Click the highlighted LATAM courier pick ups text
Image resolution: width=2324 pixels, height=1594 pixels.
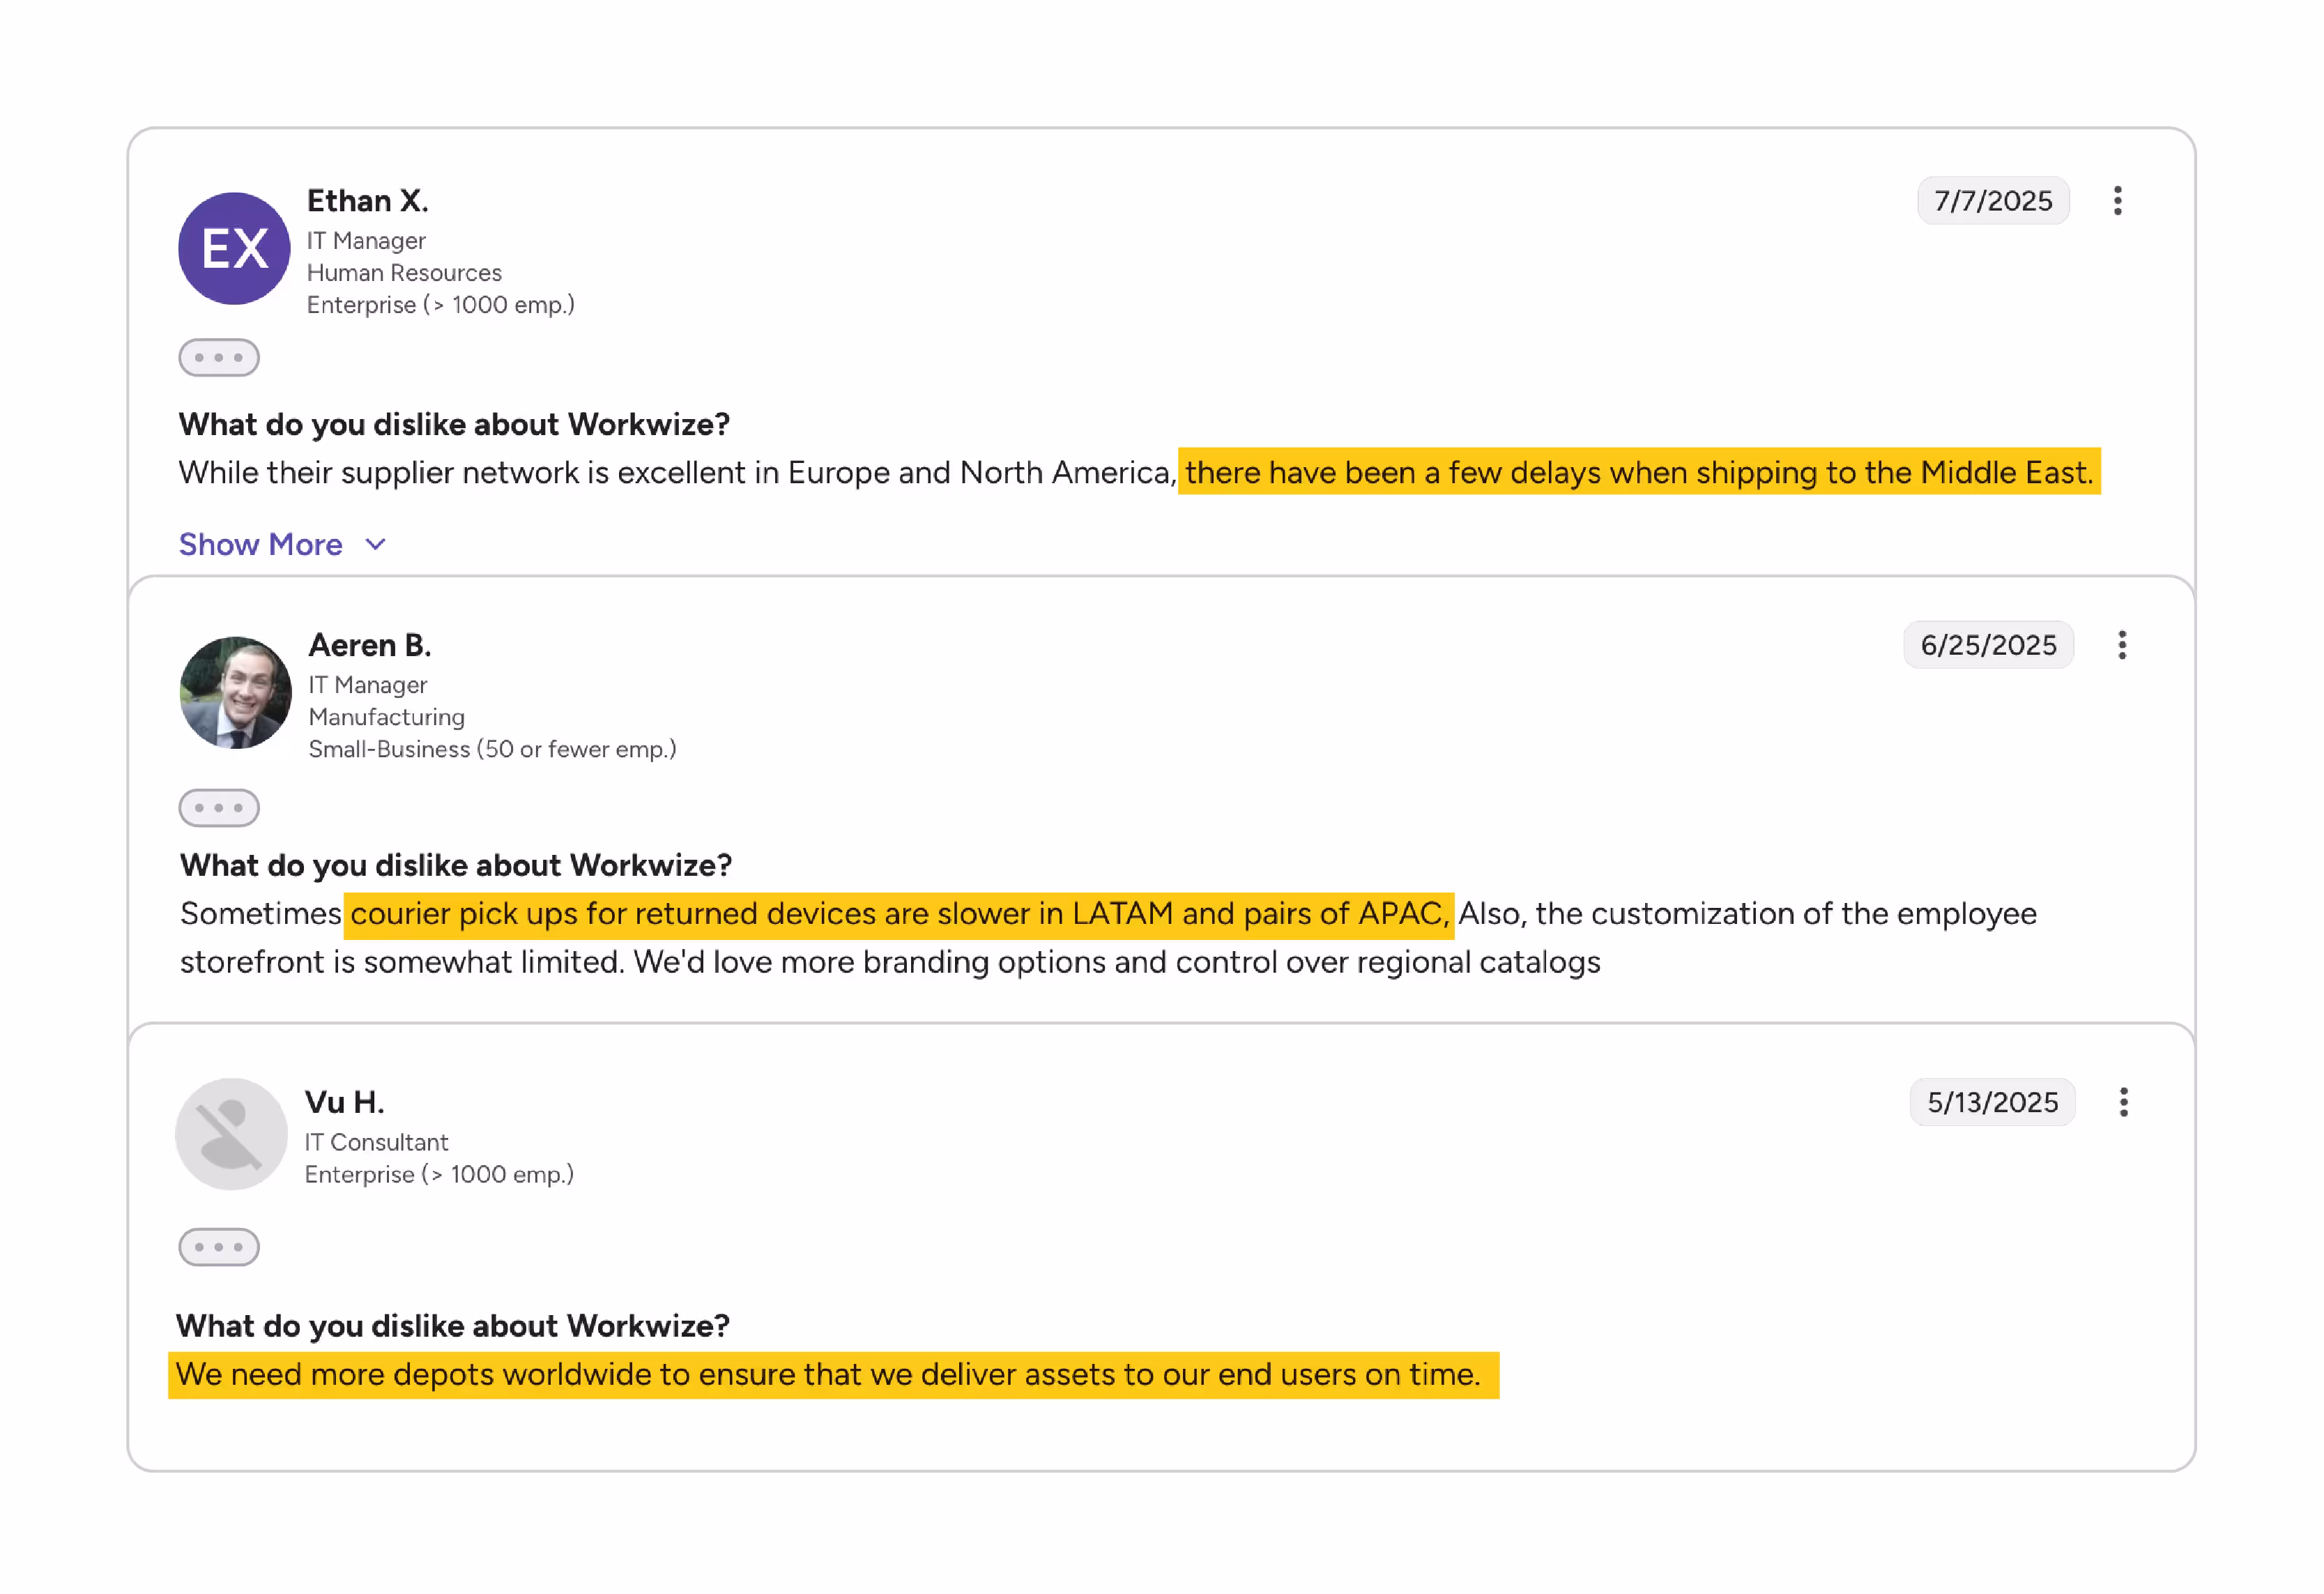(x=899, y=915)
